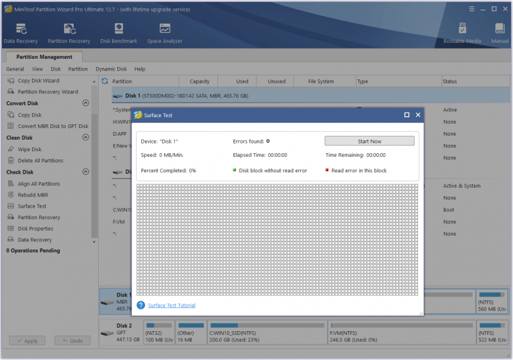The image size is (513, 360).
Task: Open the Space Analyzer tool
Action: pyautogui.click(x=165, y=33)
